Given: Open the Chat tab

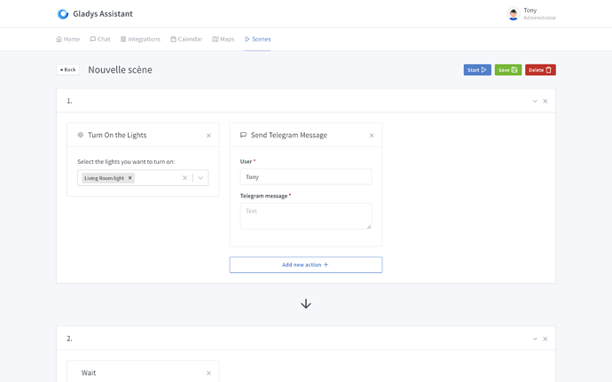Looking at the screenshot, I should point(100,39).
